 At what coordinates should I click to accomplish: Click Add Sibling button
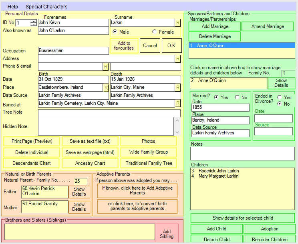(167, 234)
